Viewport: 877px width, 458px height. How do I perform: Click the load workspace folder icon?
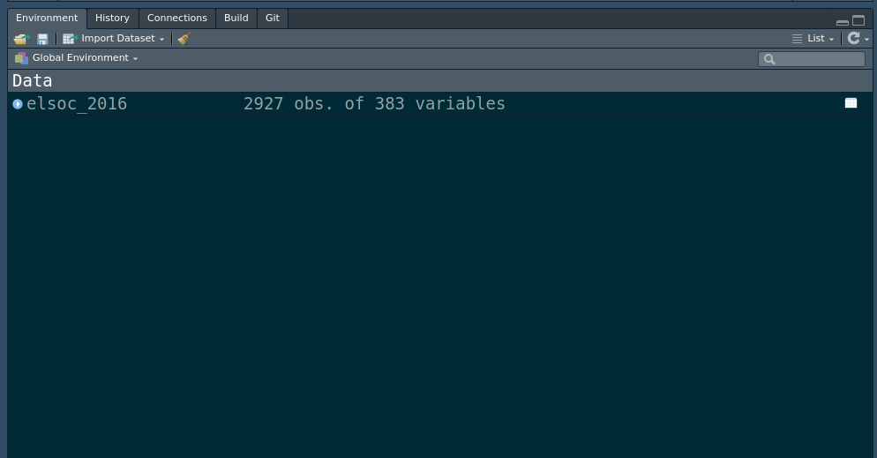[21, 39]
